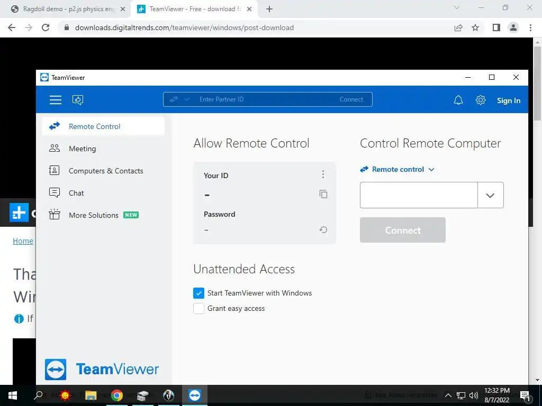542x406 pixels.
Task: Open Windows notification center
Action: pyautogui.click(x=526, y=396)
